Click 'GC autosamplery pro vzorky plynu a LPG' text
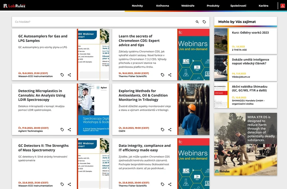This screenshot has width=287, height=189. coord(43,47)
